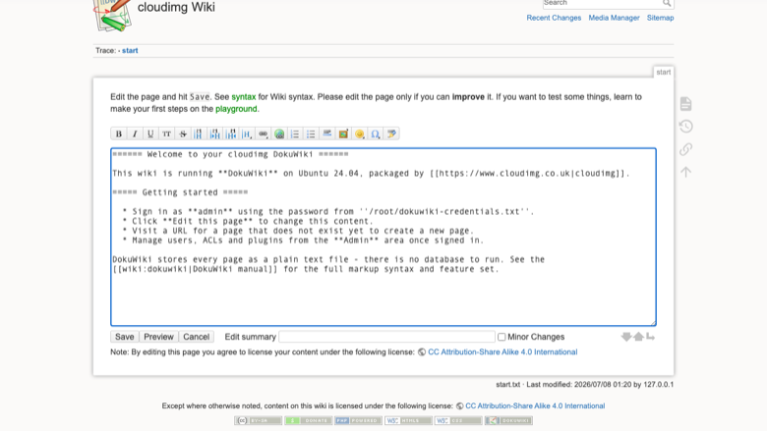The height and width of the screenshot is (431, 767).
Task: Click the Preview button
Action: coord(158,337)
